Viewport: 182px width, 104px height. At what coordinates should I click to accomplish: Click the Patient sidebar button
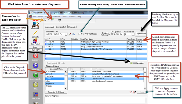[36, 47]
